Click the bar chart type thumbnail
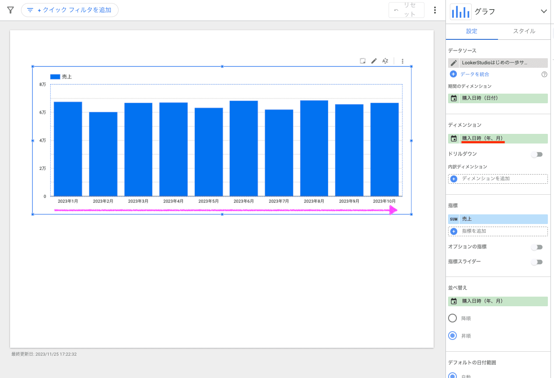This screenshot has height=378, width=554. (x=460, y=12)
